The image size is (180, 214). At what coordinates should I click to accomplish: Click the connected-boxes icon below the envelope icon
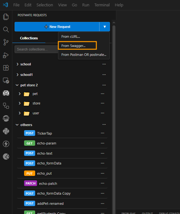(x=6, y=106)
